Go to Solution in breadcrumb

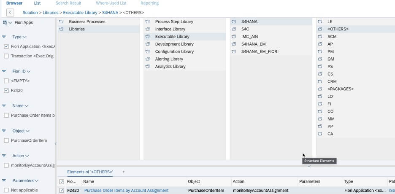coord(30,13)
